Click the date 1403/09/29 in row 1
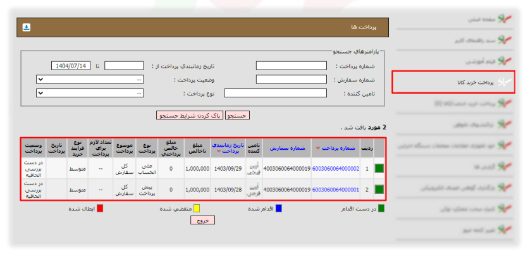 pyautogui.click(x=228, y=169)
